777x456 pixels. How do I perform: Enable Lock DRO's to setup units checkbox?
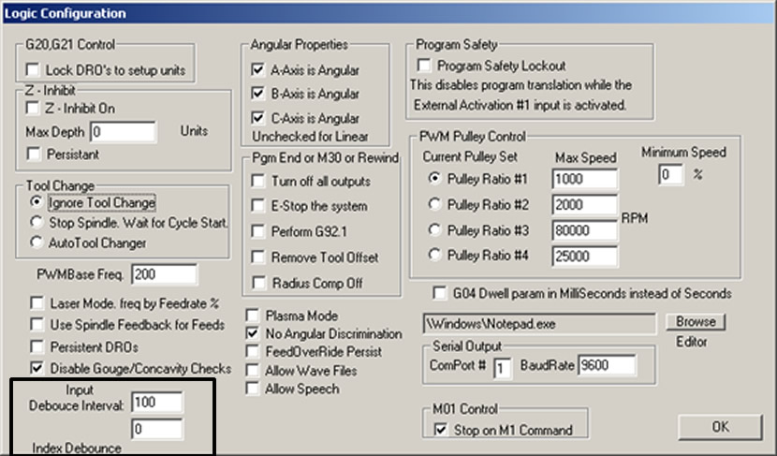tap(35, 70)
